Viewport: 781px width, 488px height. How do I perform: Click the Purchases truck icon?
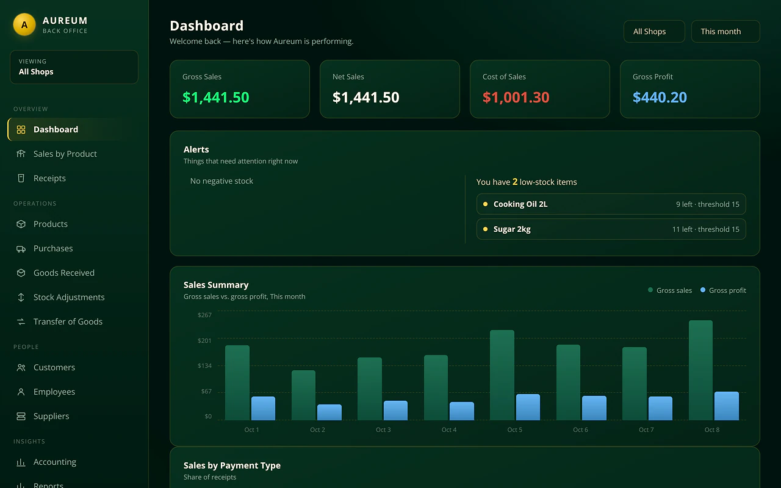(x=21, y=248)
